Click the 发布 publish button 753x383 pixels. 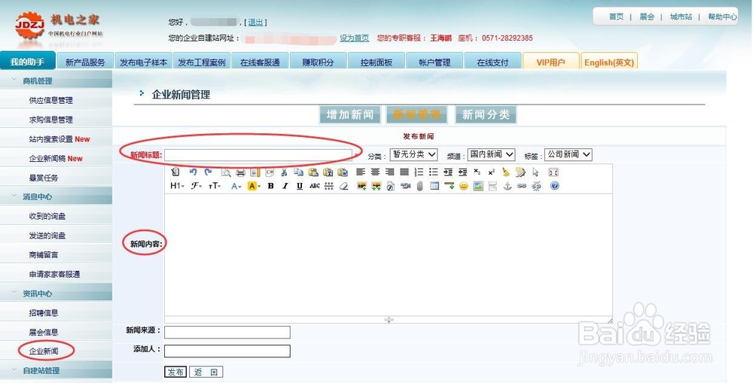click(x=175, y=372)
